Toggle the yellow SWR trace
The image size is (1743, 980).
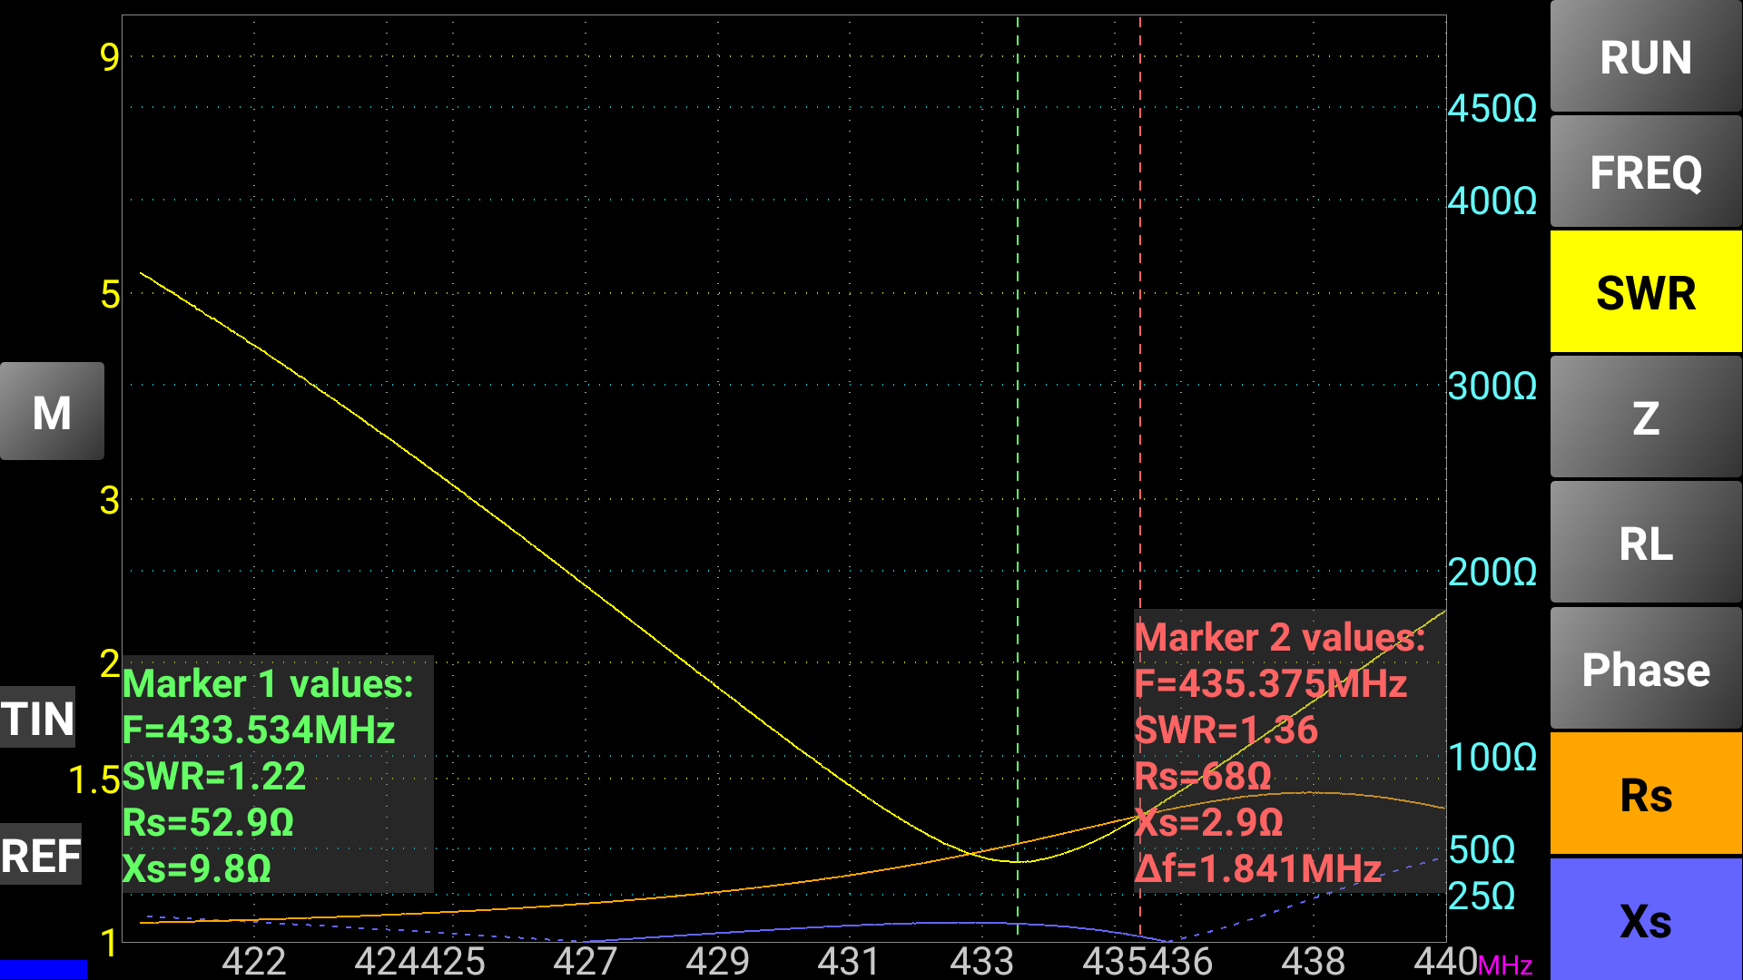(1645, 292)
